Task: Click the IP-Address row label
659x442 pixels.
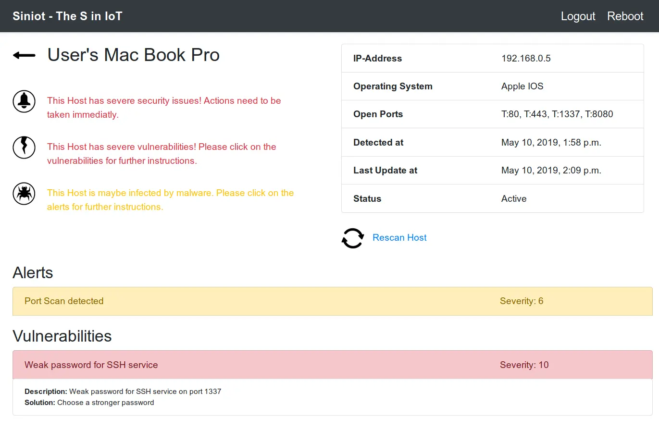Action: point(377,58)
